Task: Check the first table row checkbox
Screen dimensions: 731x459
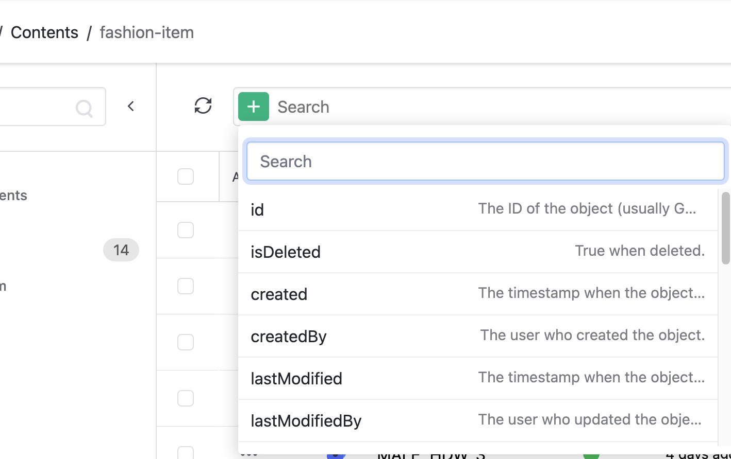Action: 186,230
